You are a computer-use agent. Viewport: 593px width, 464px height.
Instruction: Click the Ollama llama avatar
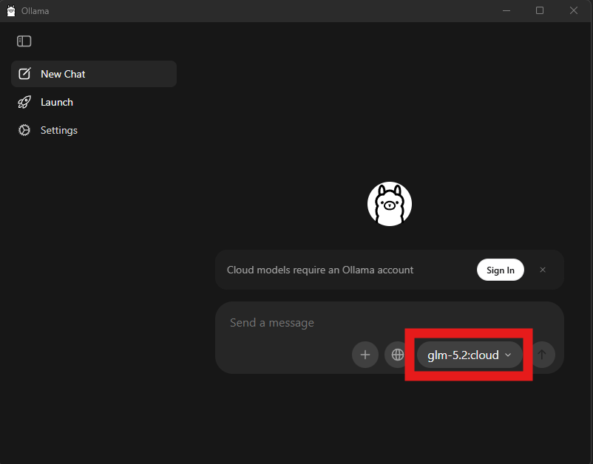tap(389, 204)
